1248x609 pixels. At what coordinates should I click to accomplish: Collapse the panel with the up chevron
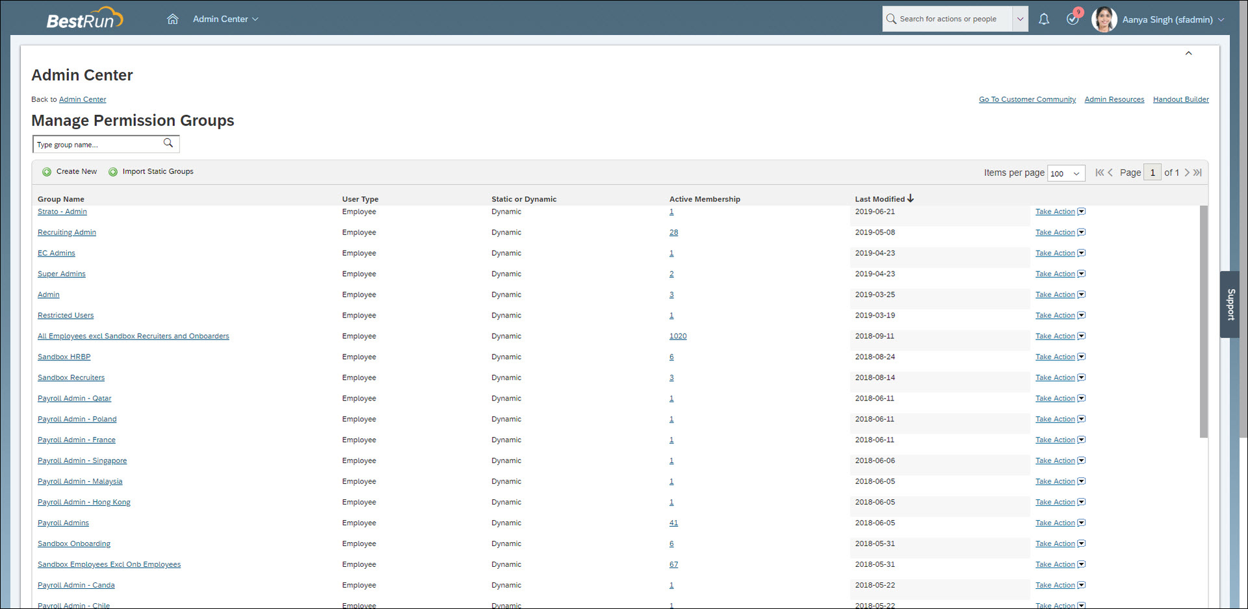coord(1188,53)
